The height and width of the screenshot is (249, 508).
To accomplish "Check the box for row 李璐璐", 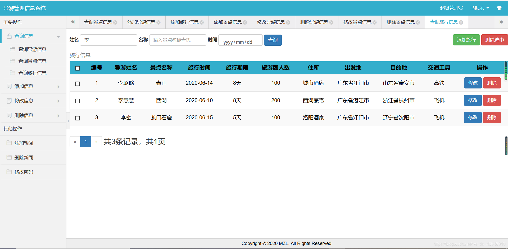I will pyautogui.click(x=78, y=84).
